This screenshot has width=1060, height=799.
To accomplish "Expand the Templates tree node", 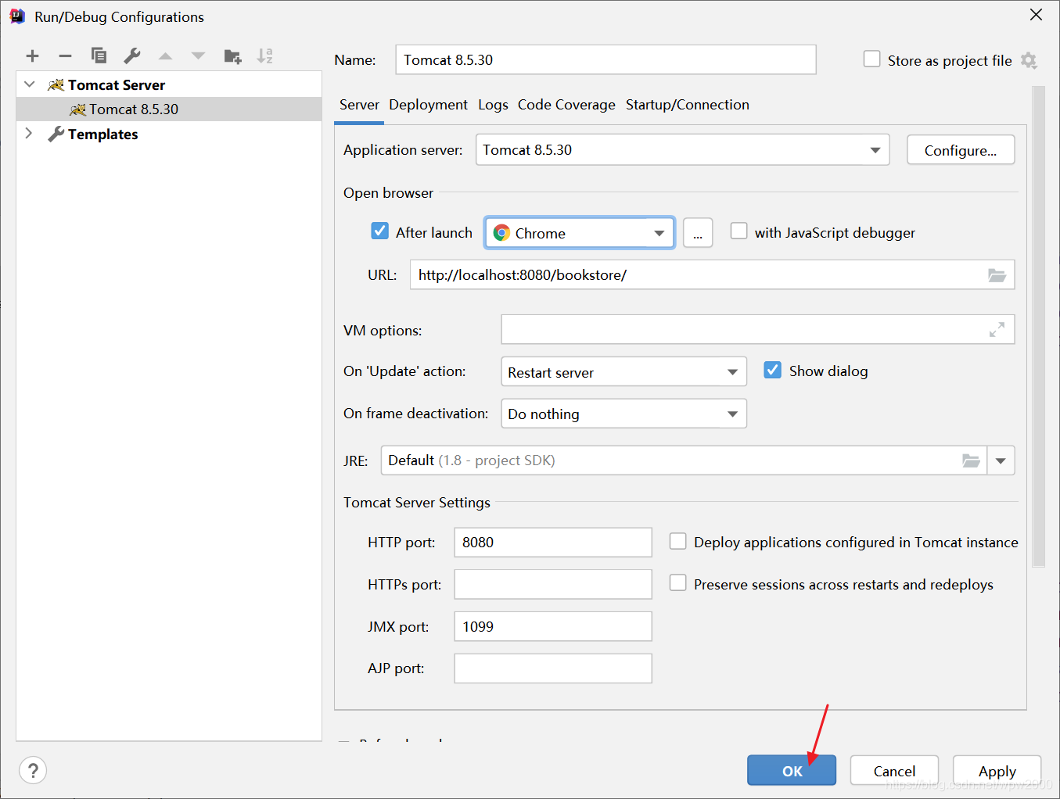I will [29, 134].
